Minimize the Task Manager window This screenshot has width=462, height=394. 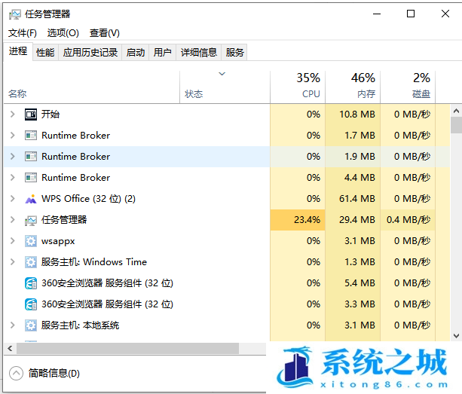(377, 14)
